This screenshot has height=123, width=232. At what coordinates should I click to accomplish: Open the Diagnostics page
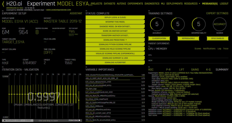pyautogui.click(x=152, y=4)
